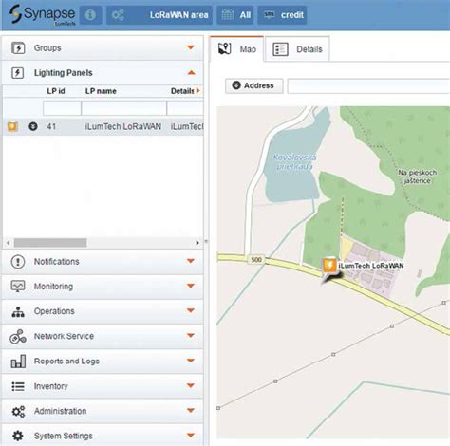Open the SMS credit button
The width and height of the screenshot is (450, 446).
282,15
